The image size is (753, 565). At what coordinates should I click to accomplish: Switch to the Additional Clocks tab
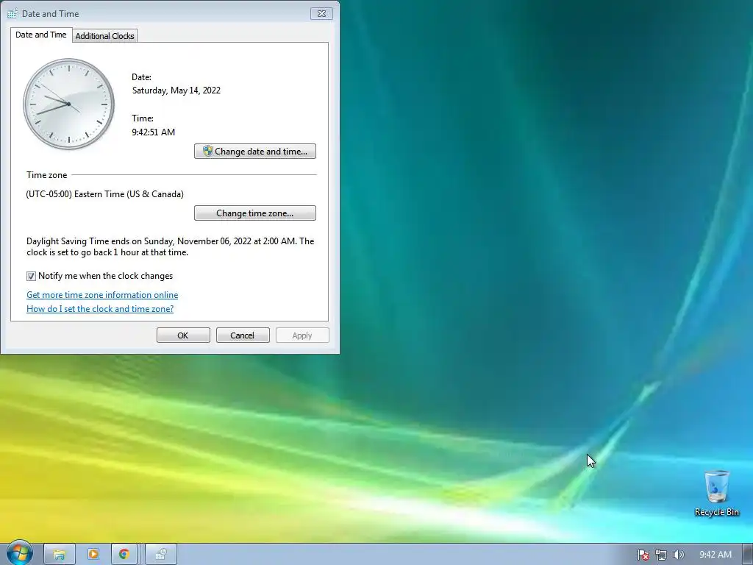[x=104, y=36]
